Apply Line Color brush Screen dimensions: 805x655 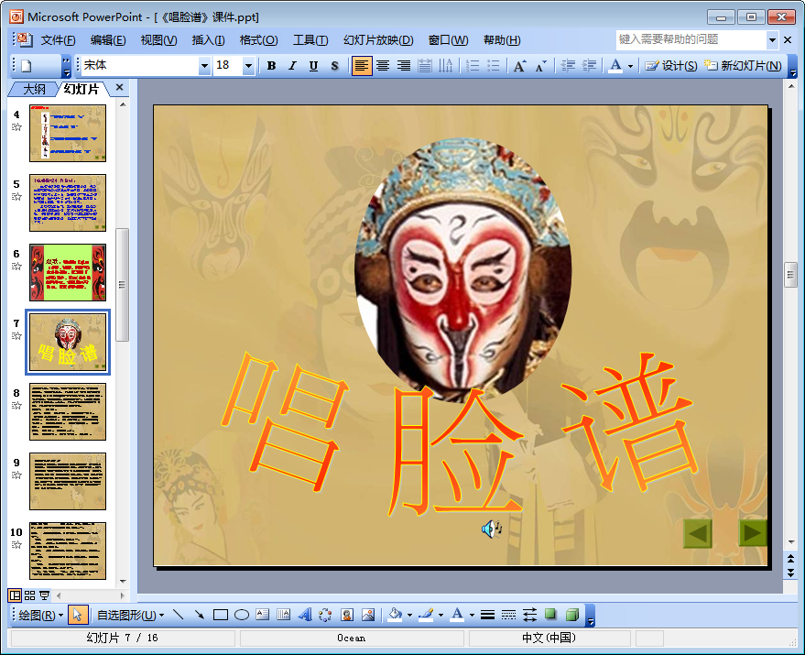coord(426,615)
